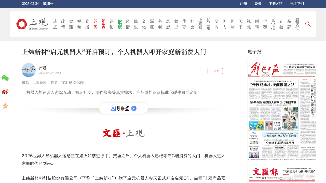
Task: Click the AI划重点 summary button
Action: 124,108
